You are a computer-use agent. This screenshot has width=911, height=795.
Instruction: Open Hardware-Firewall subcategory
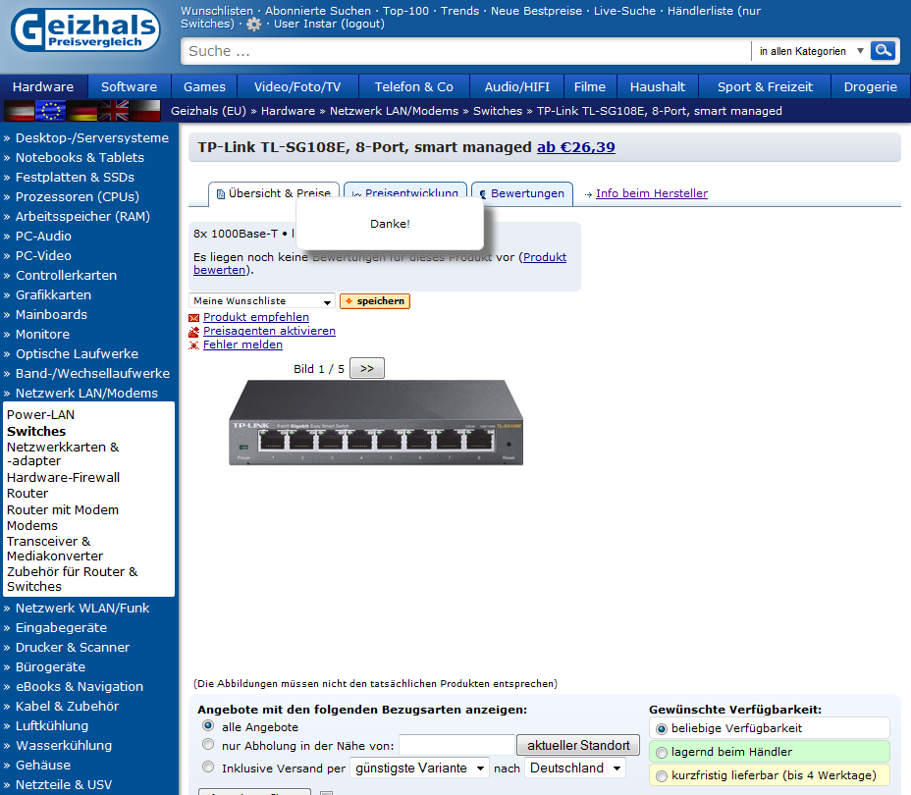[x=64, y=477]
